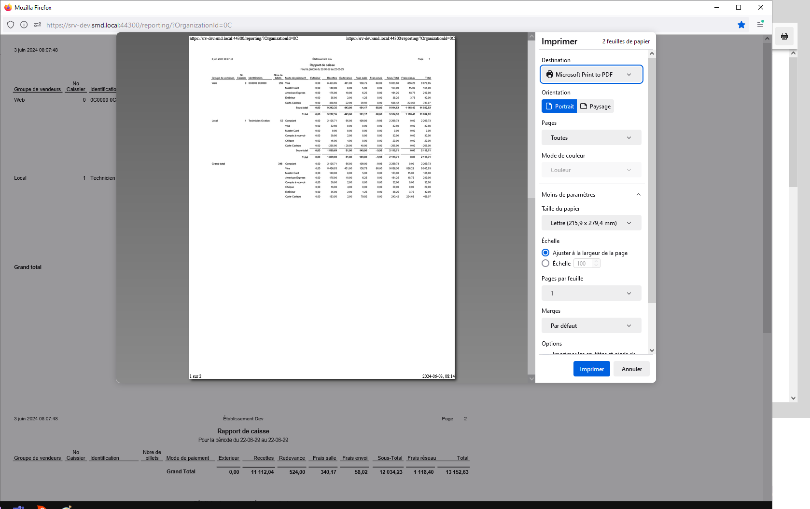Select Portrait orientation

click(559, 107)
